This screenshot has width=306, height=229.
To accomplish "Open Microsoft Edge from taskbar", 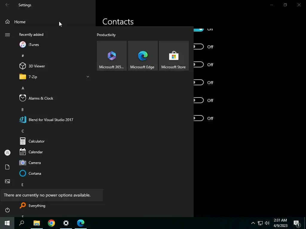I will 81,223.
